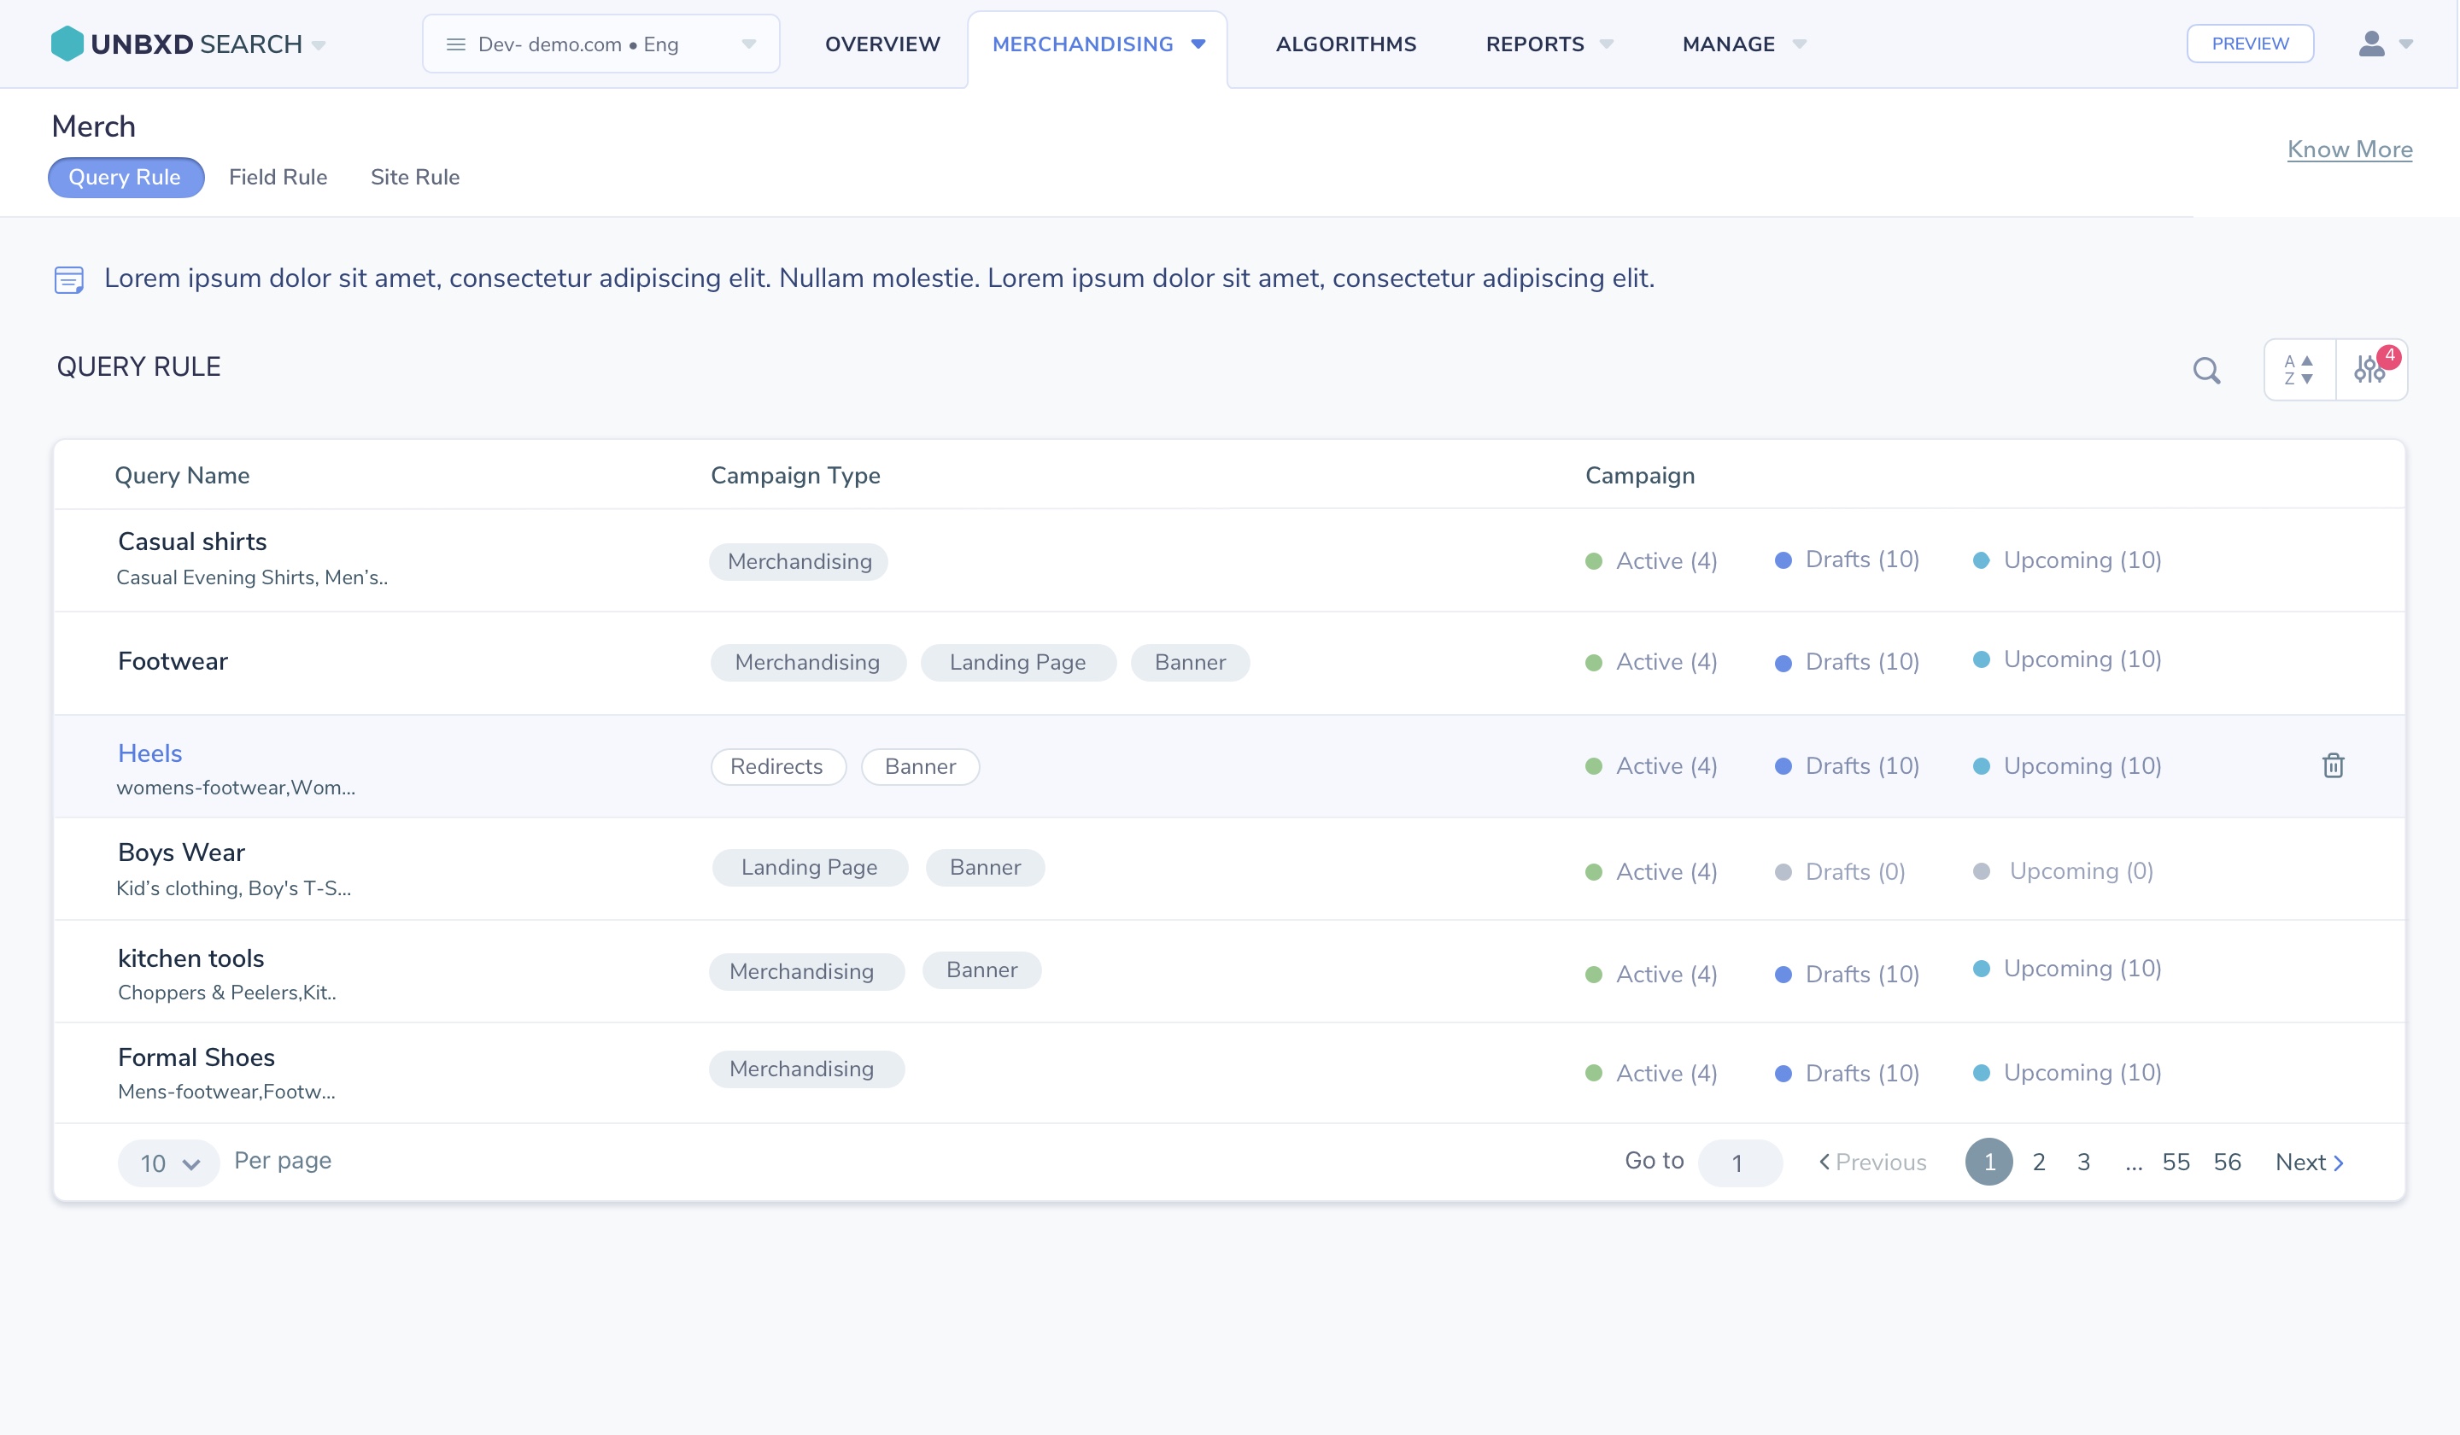The image size is (2460, 1435).
Task: Click Banner tag in kitchen tools row
Action: click(982, 969)
